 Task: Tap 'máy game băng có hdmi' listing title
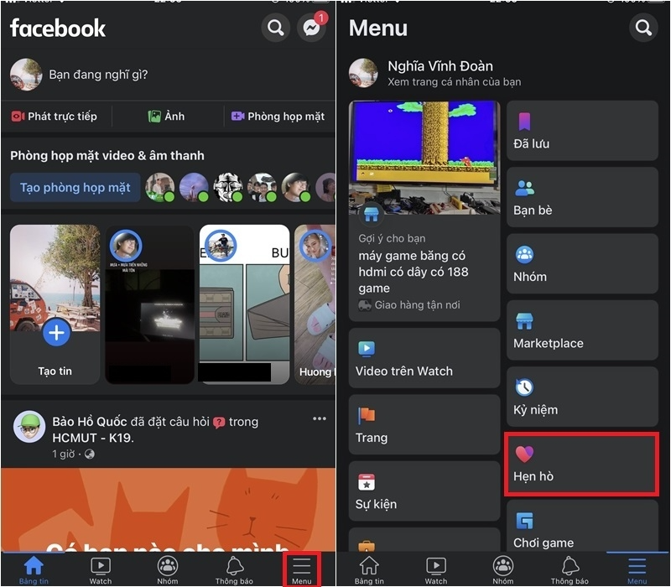pos(414,272)
